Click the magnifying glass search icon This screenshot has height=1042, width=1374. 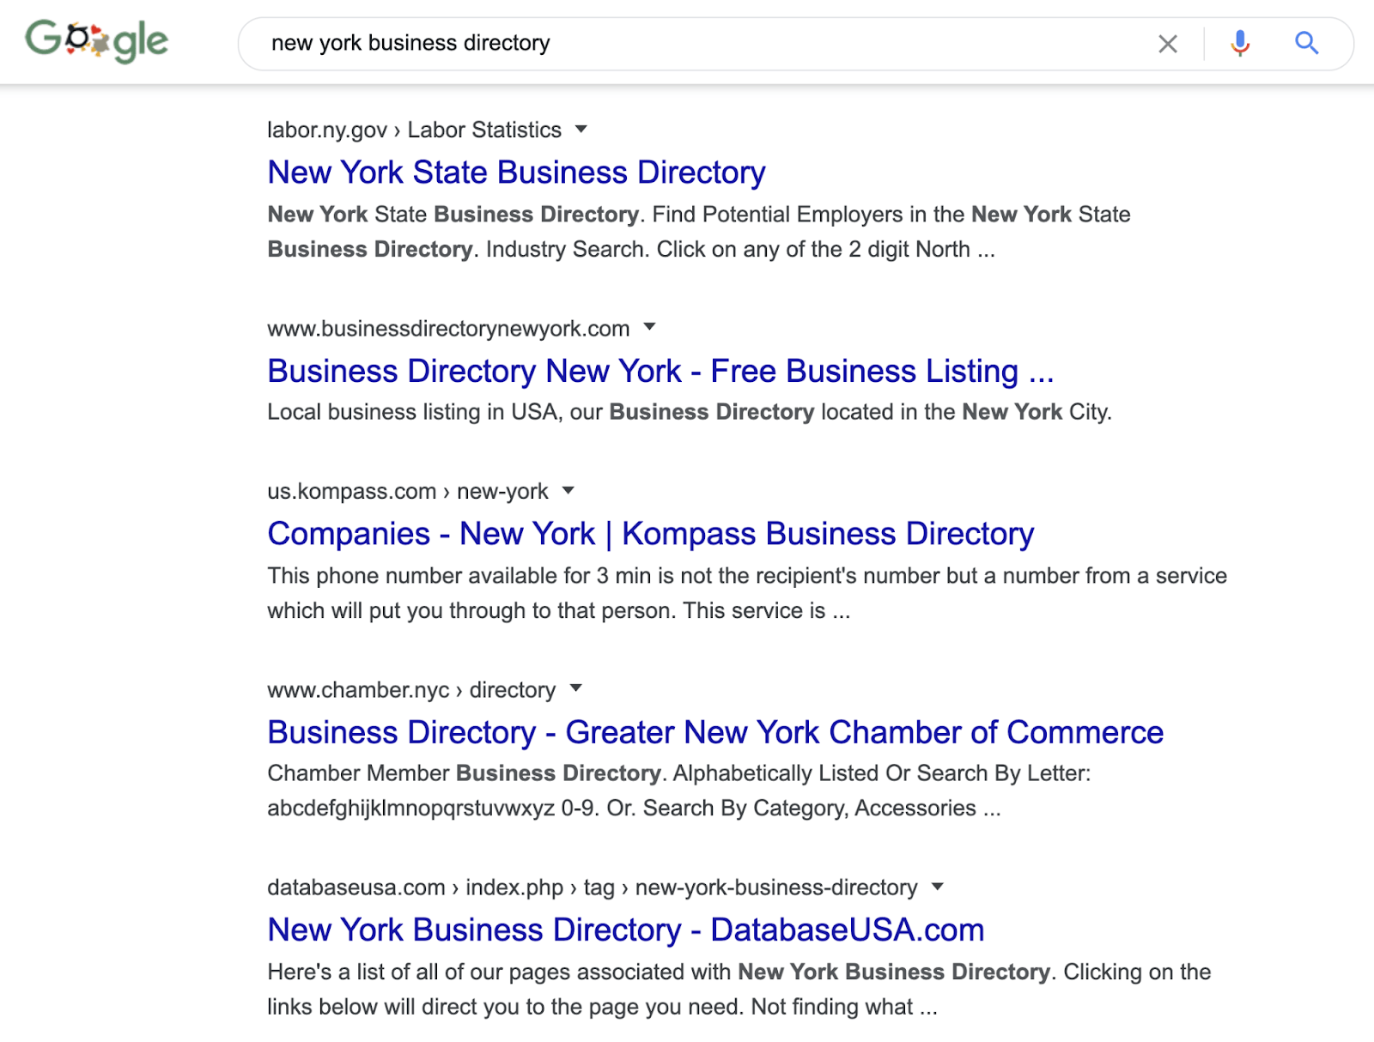point(1307,43)
